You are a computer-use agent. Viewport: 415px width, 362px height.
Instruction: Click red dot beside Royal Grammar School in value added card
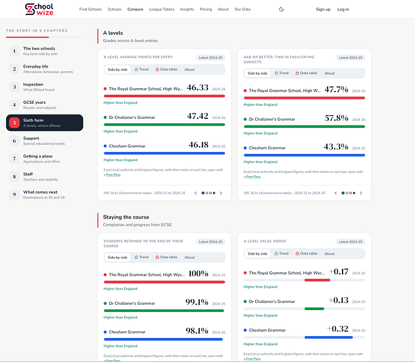[245, 273]
